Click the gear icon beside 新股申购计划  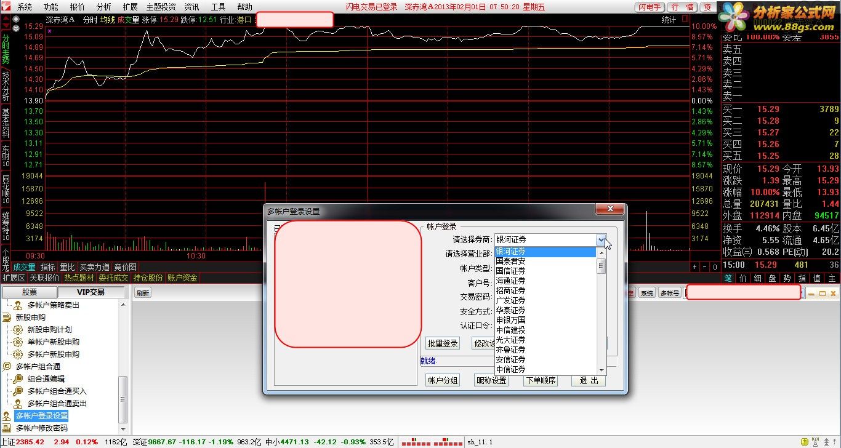click(18, 330)
